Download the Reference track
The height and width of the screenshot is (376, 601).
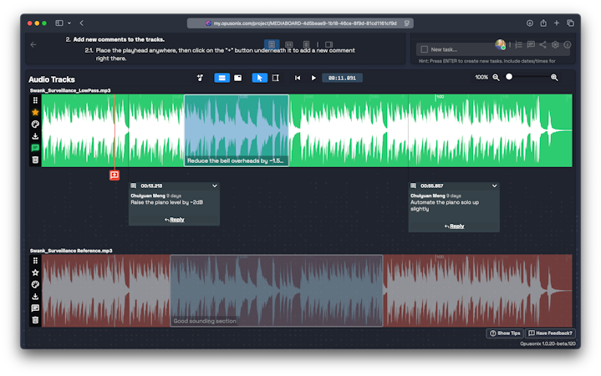pos(35,297)
